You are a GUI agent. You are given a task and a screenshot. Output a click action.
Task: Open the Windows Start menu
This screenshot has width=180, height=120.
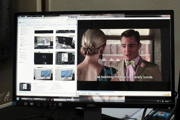(x=18, y=99)
